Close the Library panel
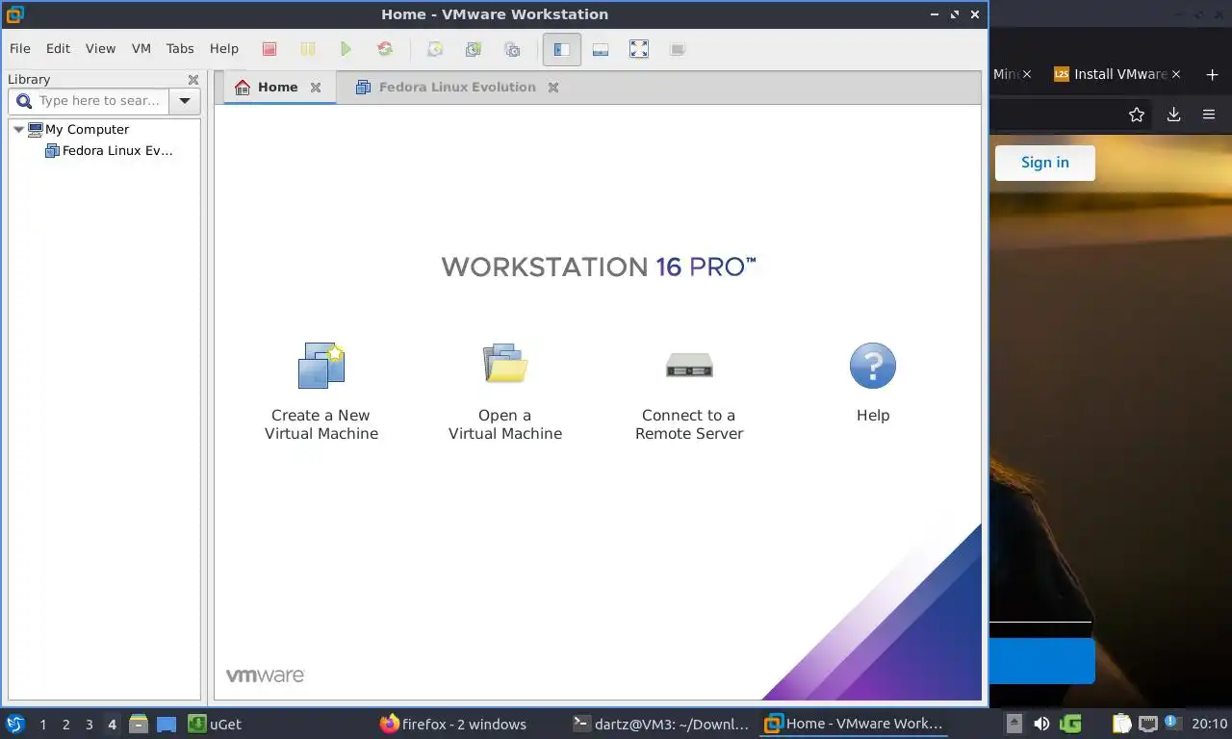 coord(193,80)
